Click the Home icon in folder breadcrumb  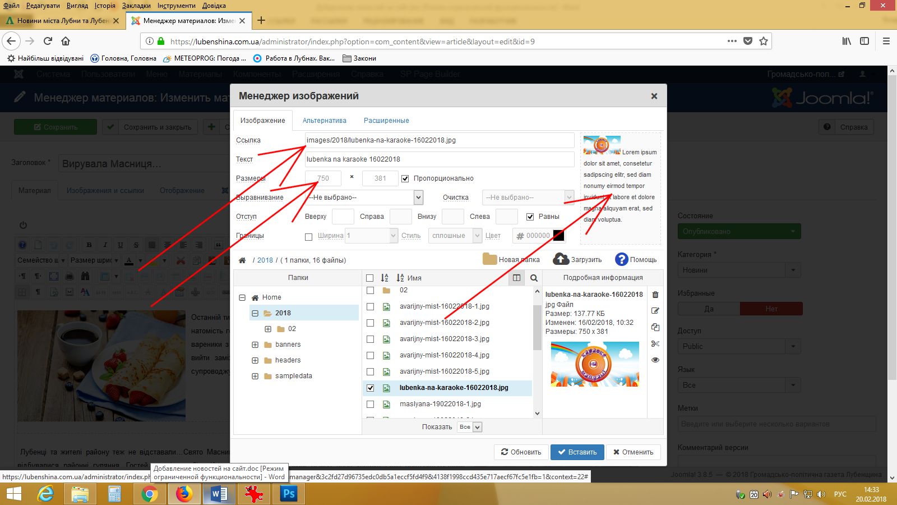tap(242, 260)
